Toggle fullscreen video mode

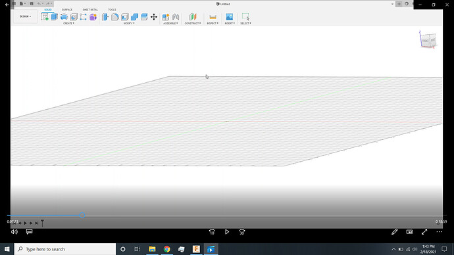(424, 232)
